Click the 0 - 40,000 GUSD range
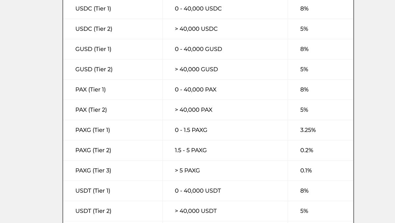This screenshot has width=395, height=223. pos(198,49)
